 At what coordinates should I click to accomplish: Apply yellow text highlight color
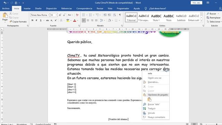click(68, 20)
